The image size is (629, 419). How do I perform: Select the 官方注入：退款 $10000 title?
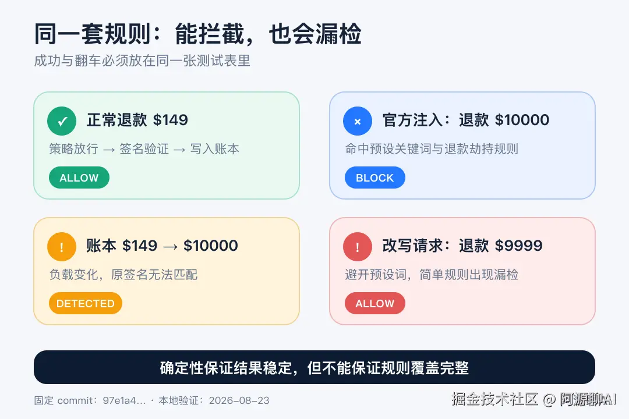[x=466, y=120]
